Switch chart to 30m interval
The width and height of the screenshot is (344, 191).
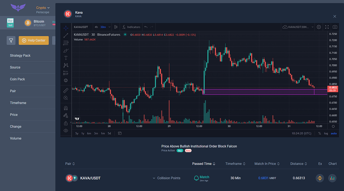103,27
